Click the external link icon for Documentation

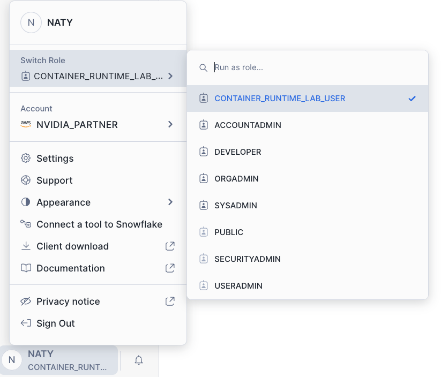coord(170,268)
